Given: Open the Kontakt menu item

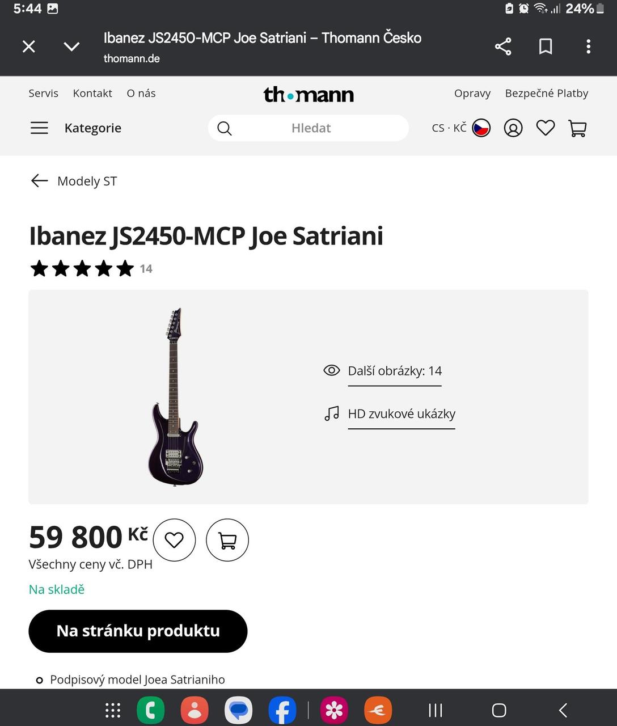Looking at the screenshot, I should [x=92, y=93].
